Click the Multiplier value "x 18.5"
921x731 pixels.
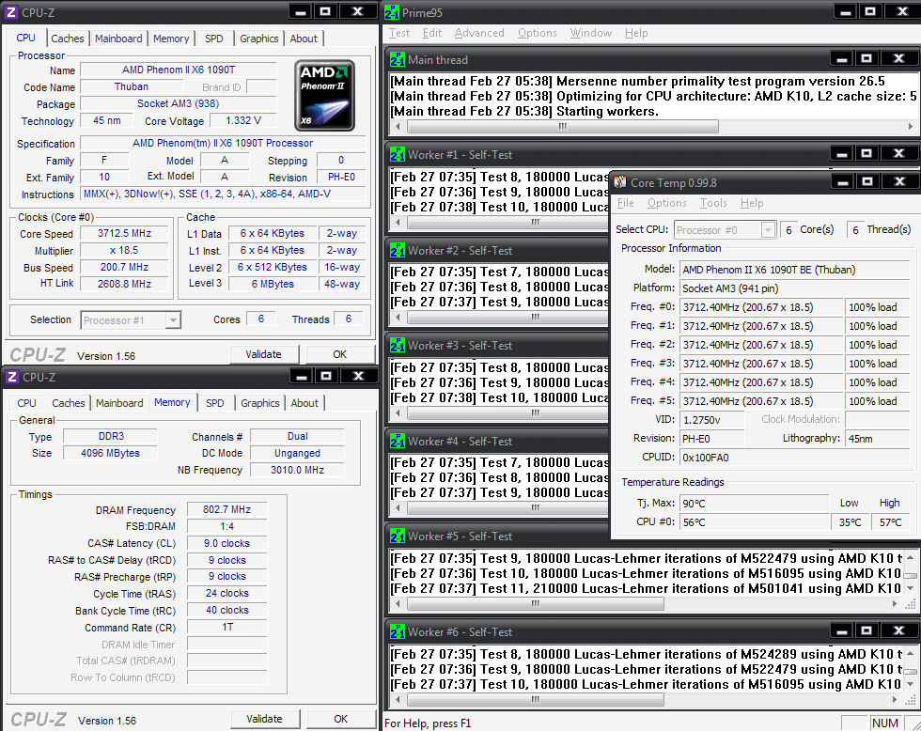click(x=124, y=251)
